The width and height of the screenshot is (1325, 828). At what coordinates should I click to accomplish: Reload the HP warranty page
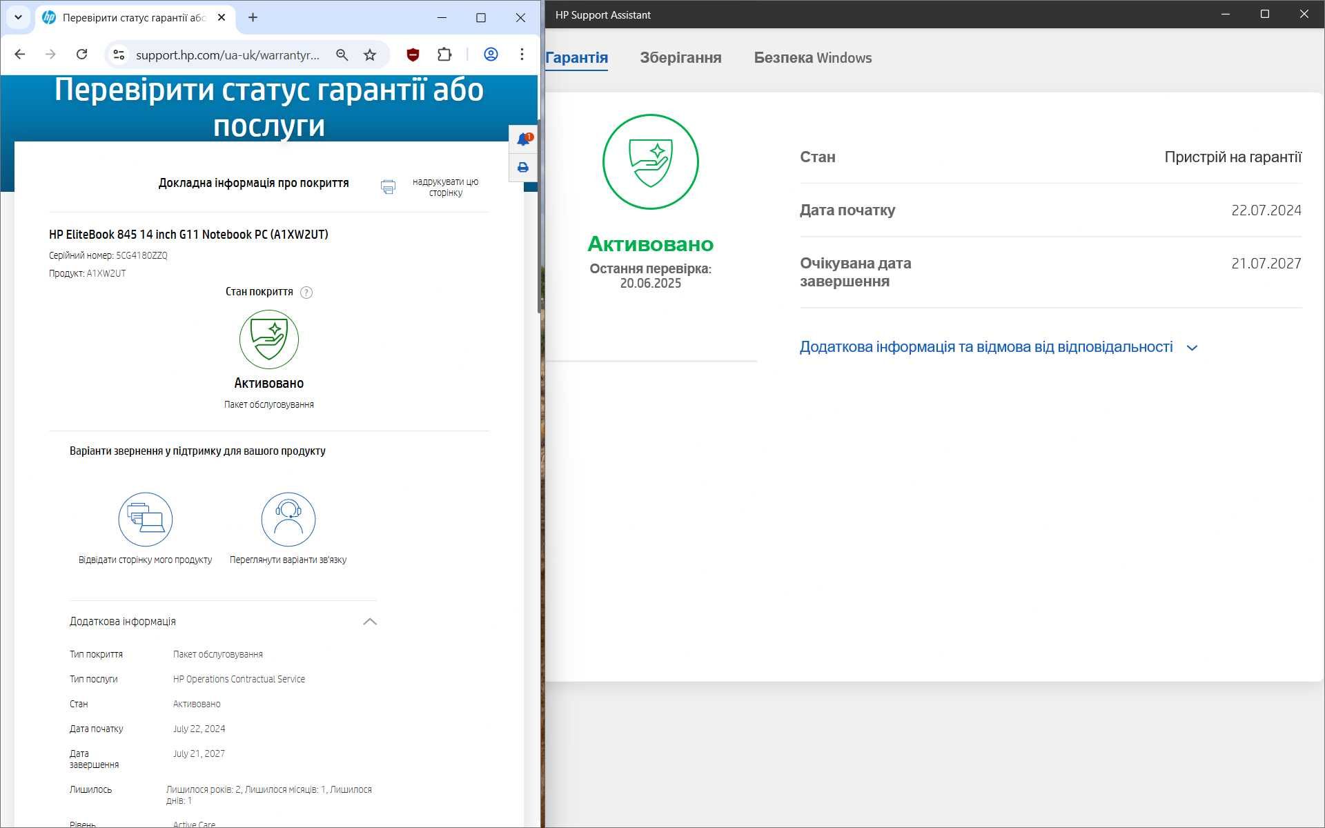point(81,55)
